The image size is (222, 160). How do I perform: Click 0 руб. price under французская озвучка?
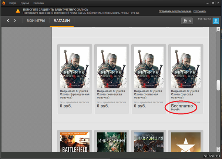[66, 106]
